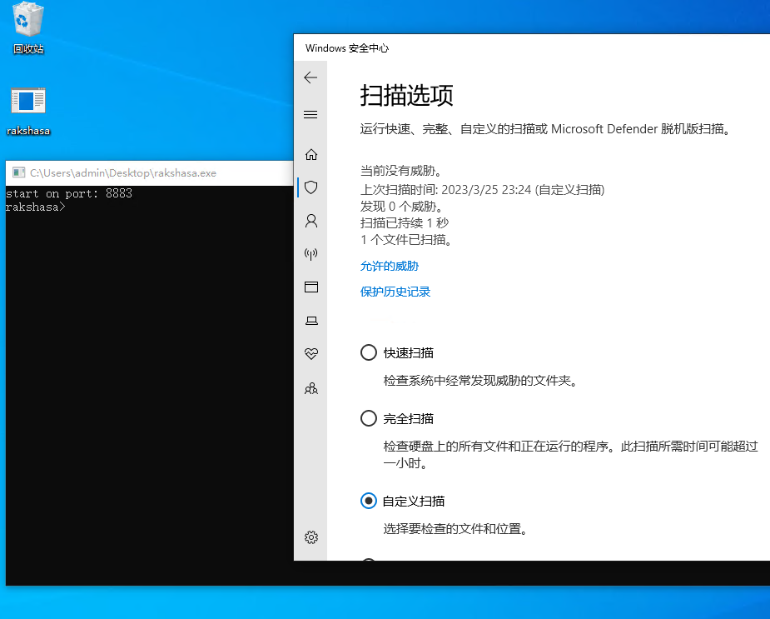Click the 上次扫描时间 2023/3/25 23:24 line
The height and width of the screenshot is (619, 770).
[x=482, y=189]
